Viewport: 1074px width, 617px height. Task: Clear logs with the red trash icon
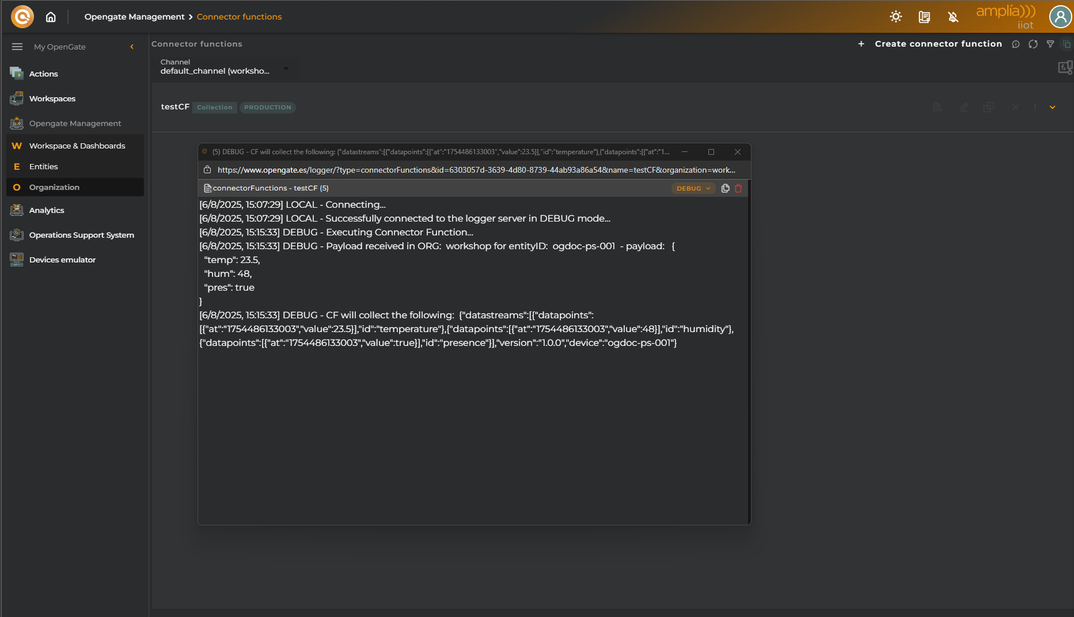click(738, 188)
